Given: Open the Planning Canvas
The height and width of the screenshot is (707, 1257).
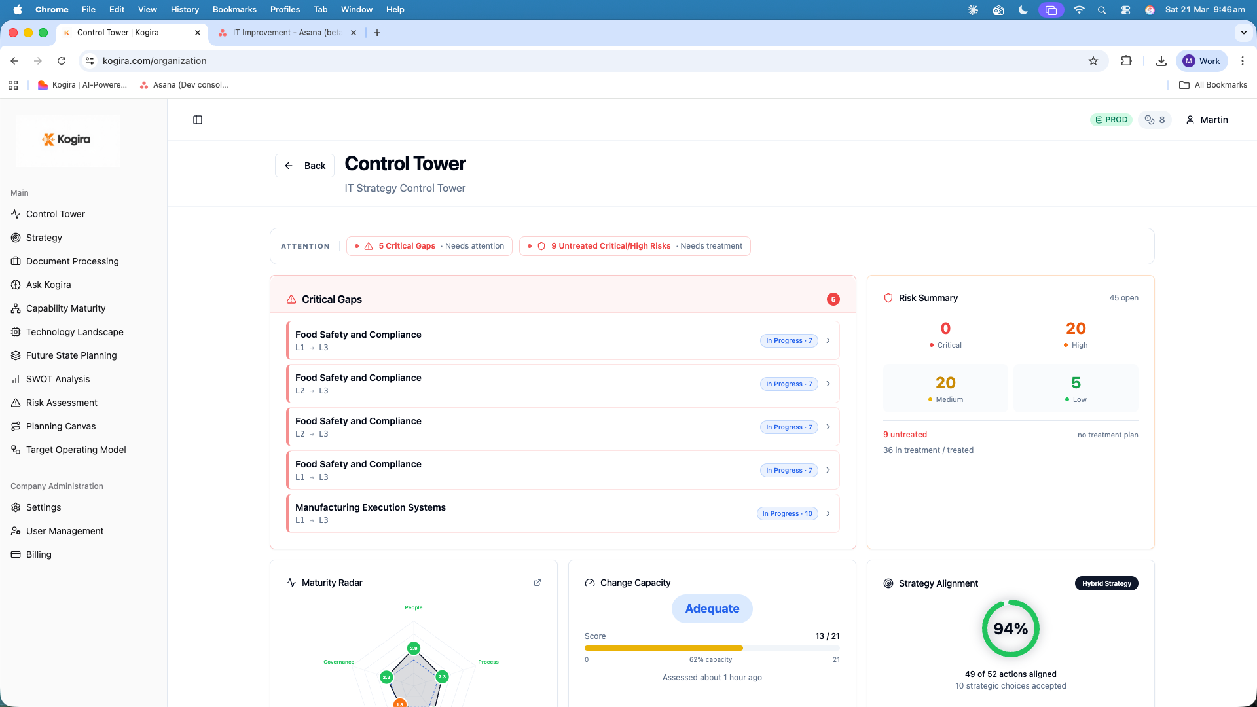Looking at the screenshot, I should click(60, 426).
